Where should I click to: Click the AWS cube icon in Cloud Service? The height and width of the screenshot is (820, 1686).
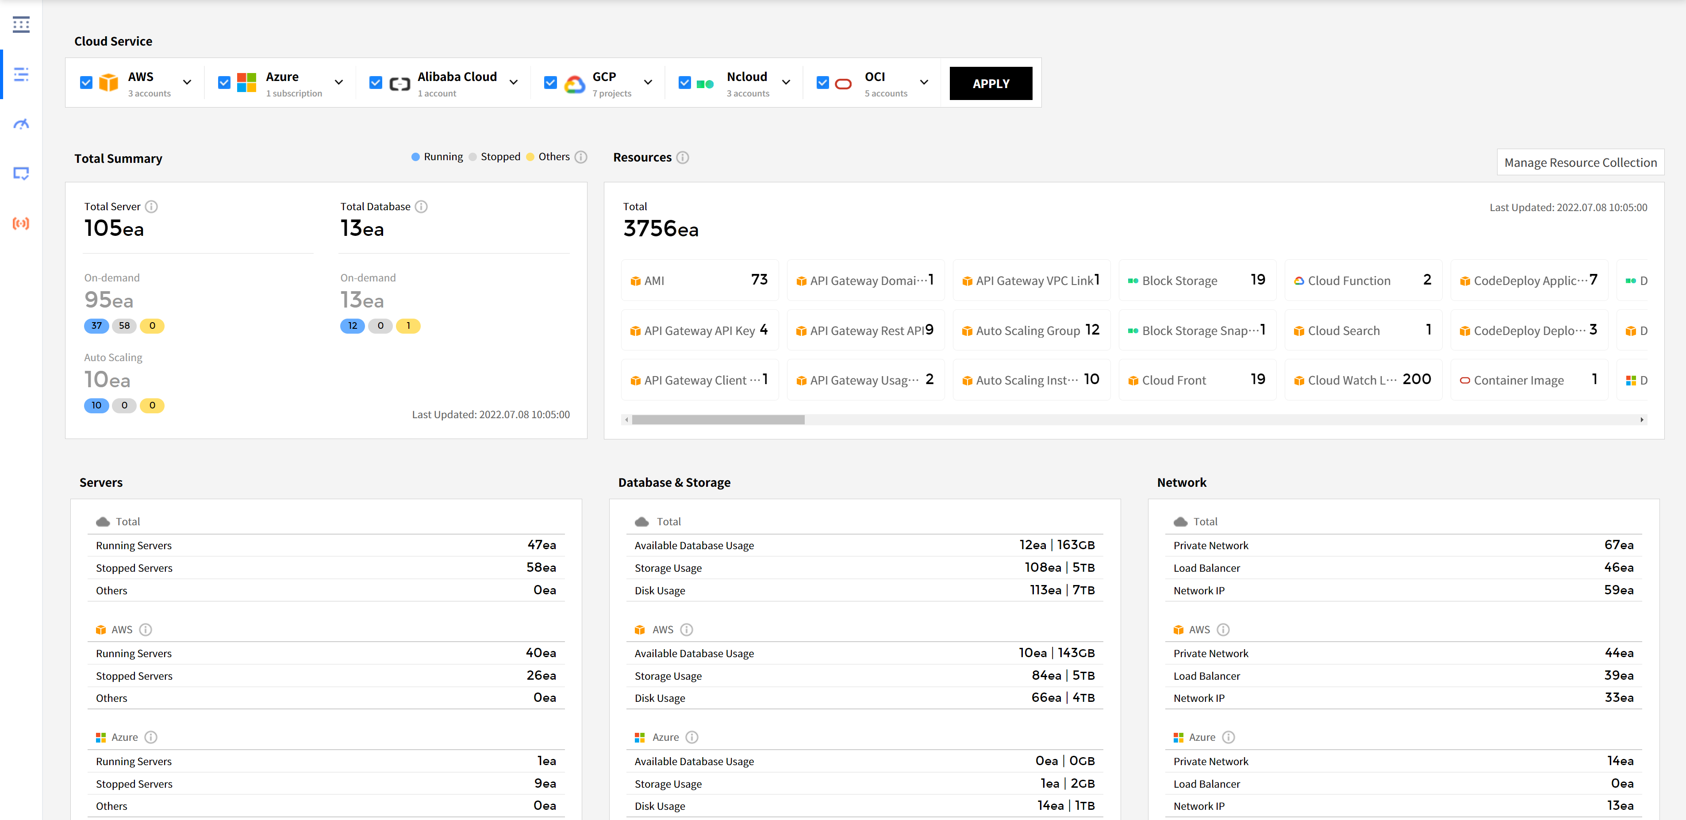pos(109,82)
